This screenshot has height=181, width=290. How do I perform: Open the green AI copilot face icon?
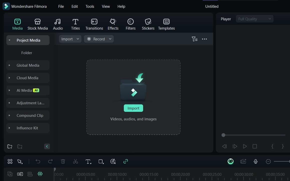click(230, 161)
